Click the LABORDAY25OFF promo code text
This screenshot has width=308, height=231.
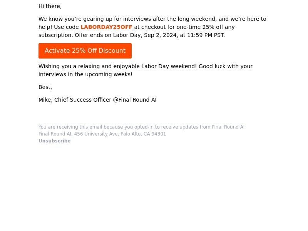(107, 27)
